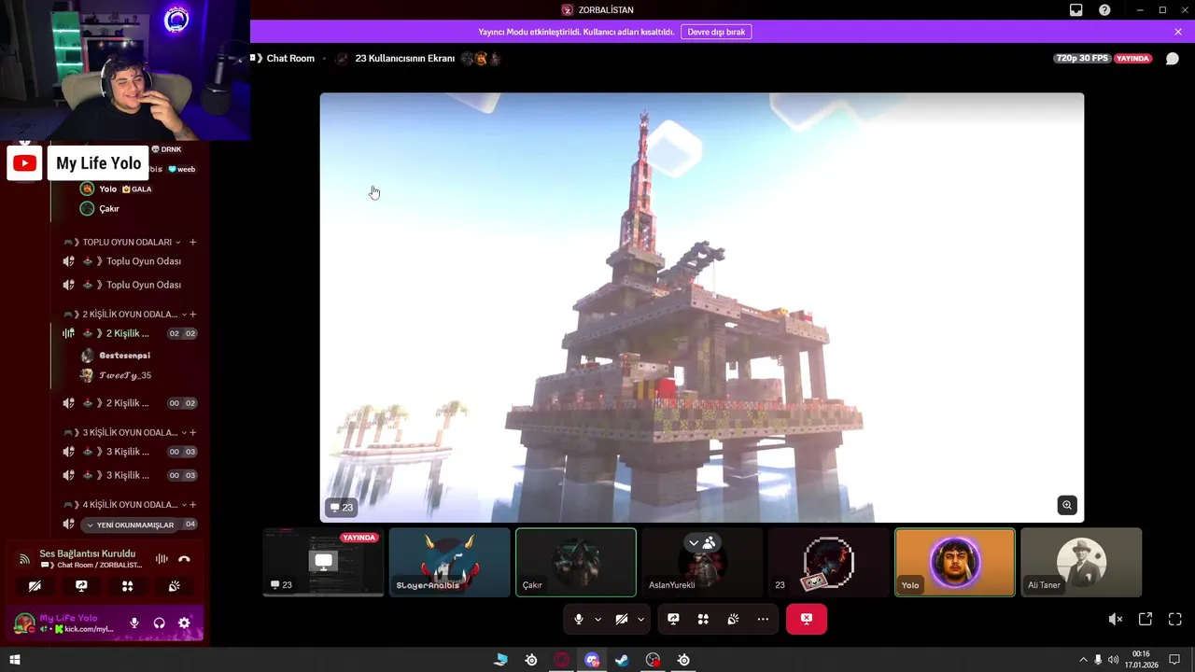This screenshot has width=1195, height=672.
Task: Click the Discord icon in the Windows taskbar
Action: pos(592,660)
